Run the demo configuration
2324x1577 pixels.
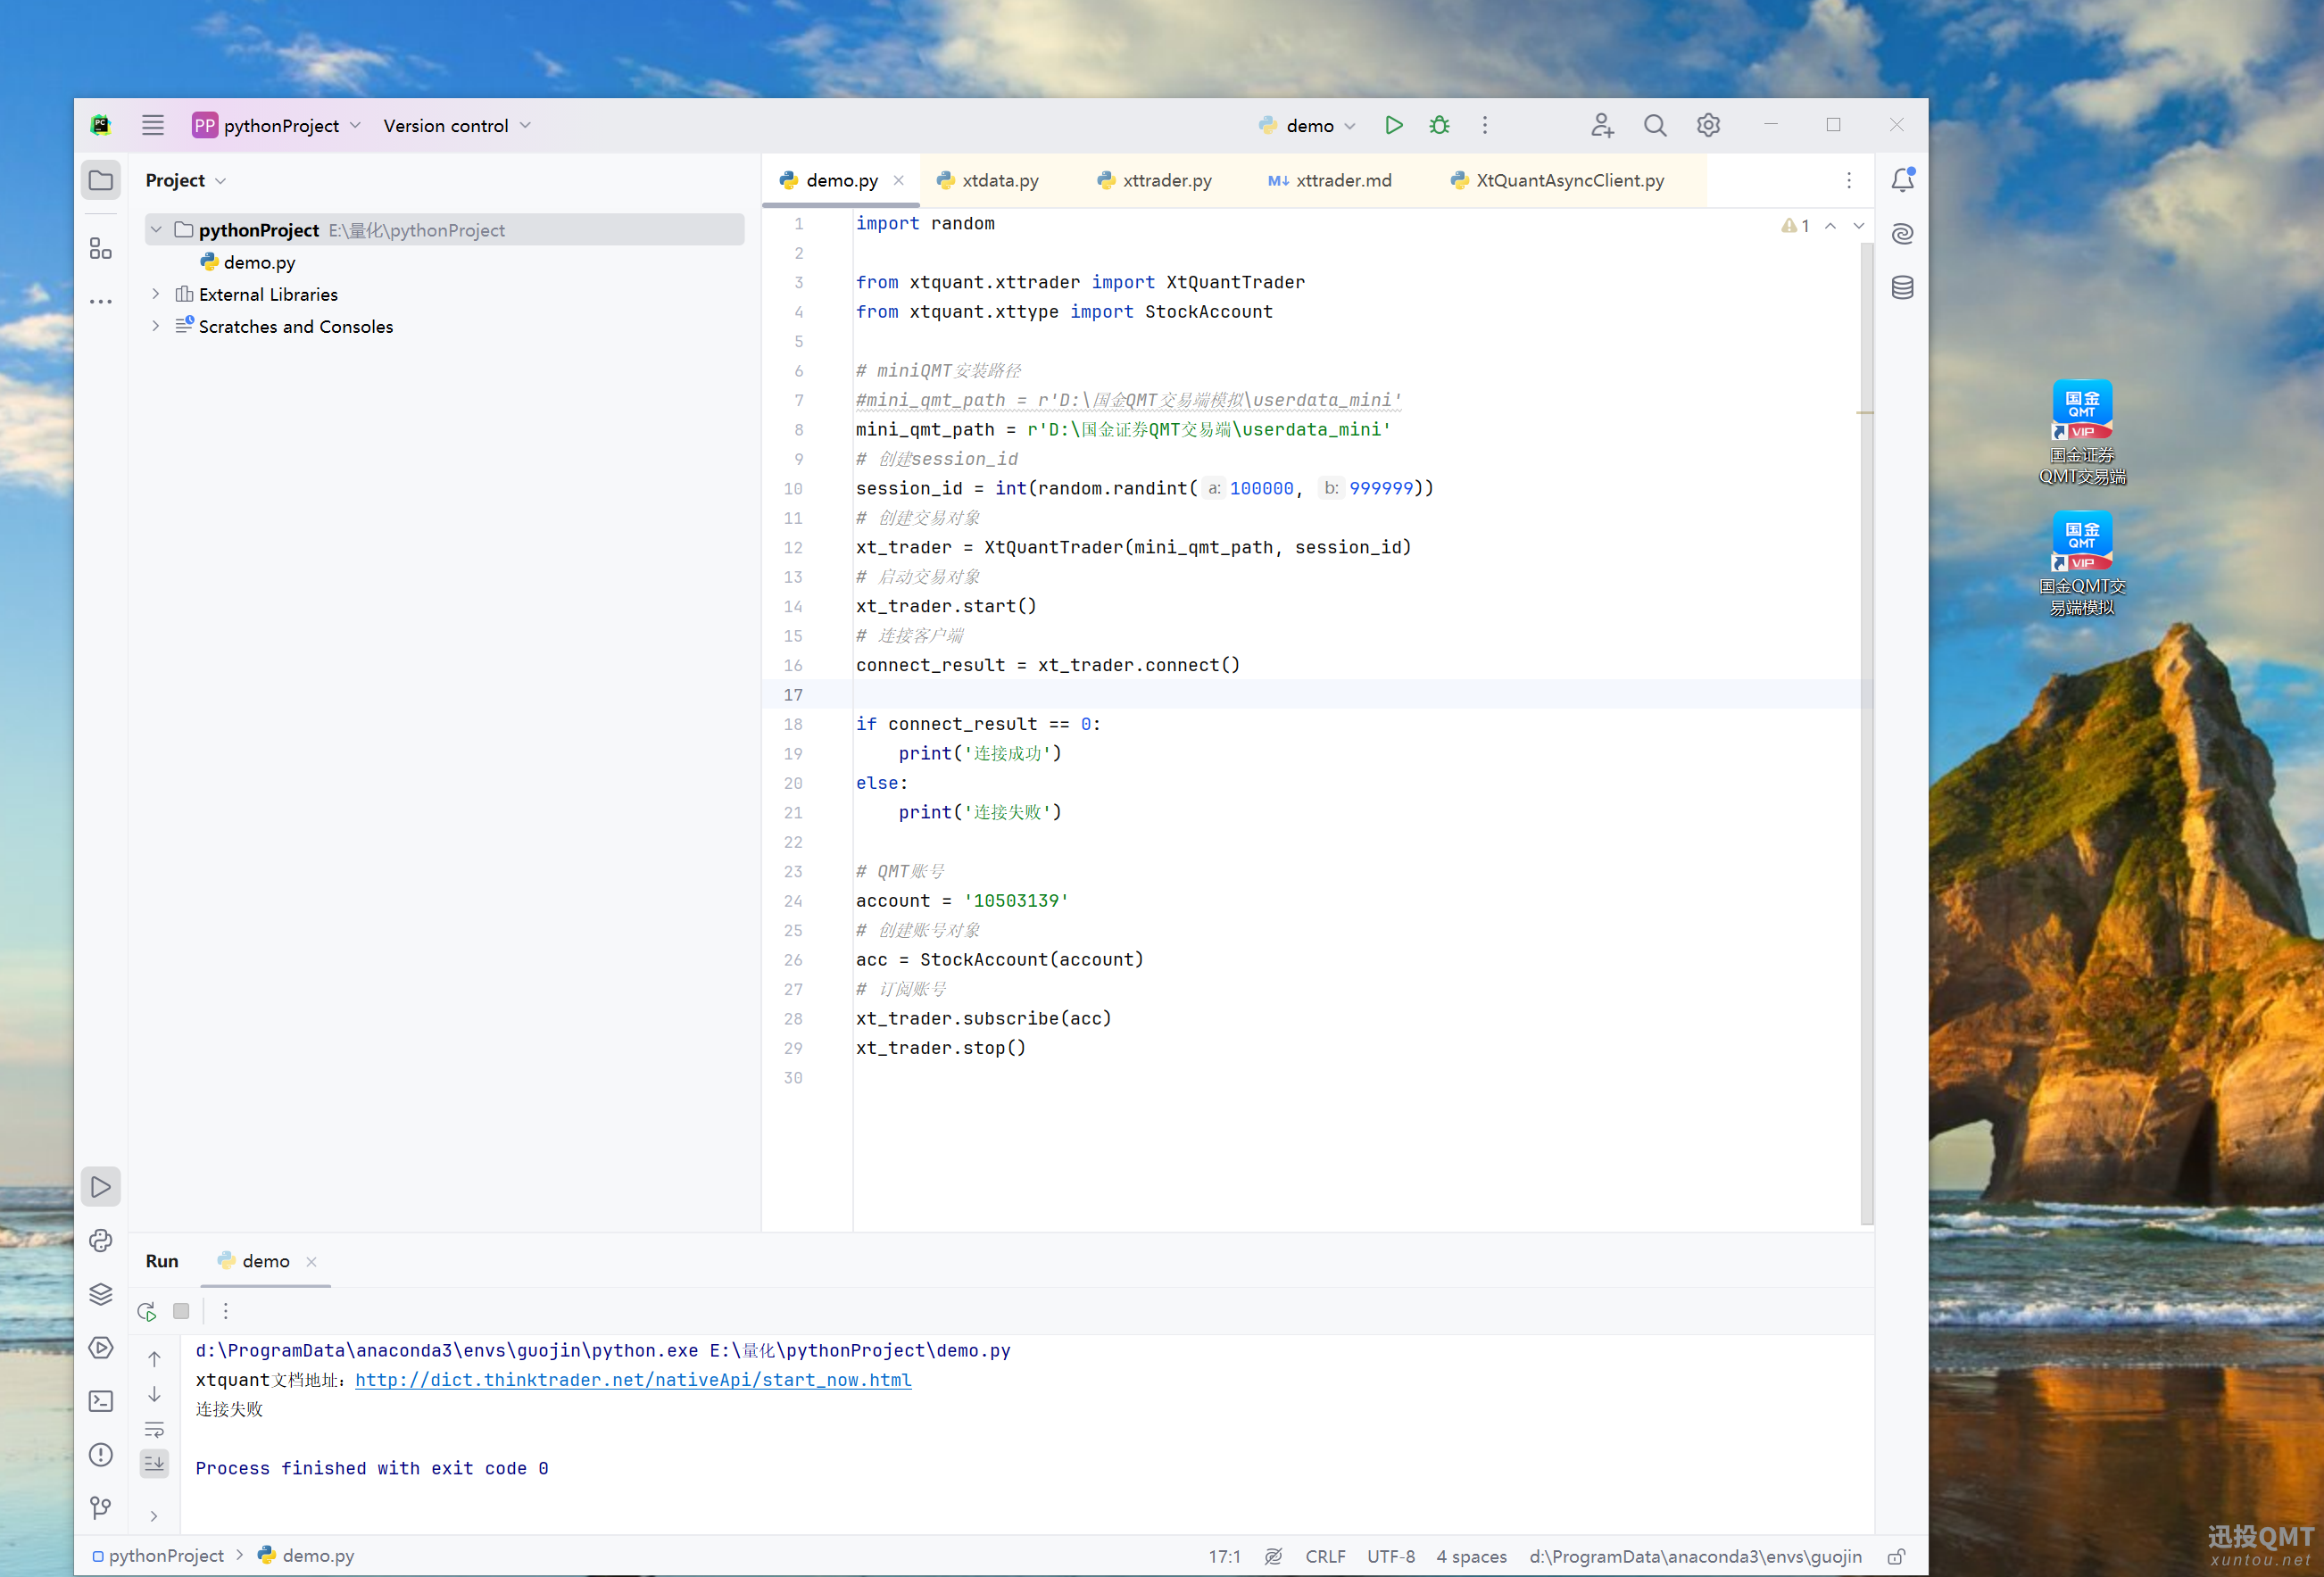1393,125
